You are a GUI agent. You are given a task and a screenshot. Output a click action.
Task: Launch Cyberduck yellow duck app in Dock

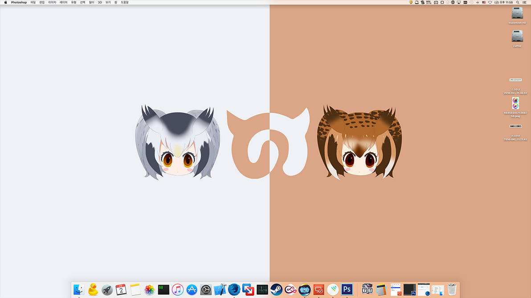93,290
